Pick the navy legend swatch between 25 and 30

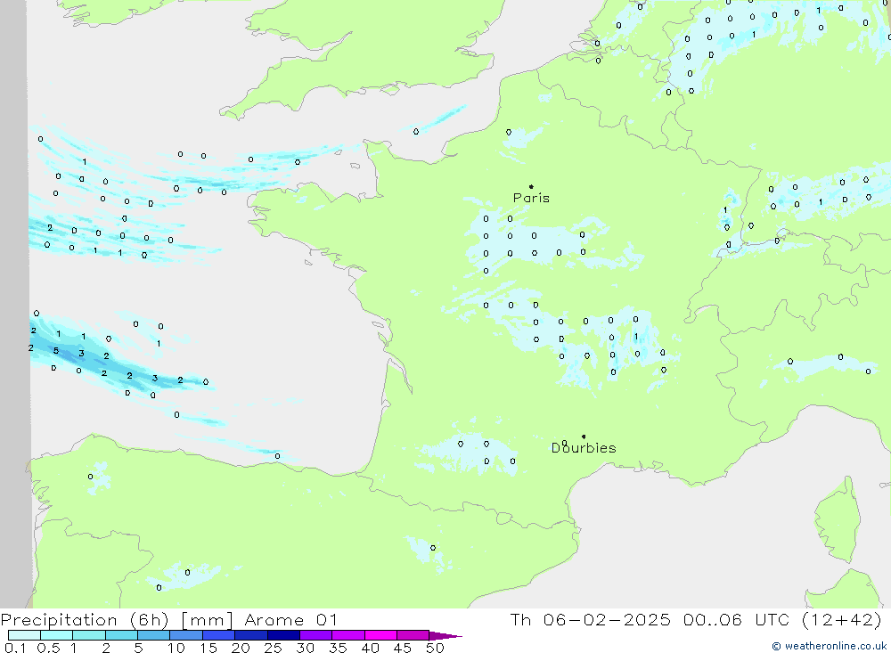point(283,635)
